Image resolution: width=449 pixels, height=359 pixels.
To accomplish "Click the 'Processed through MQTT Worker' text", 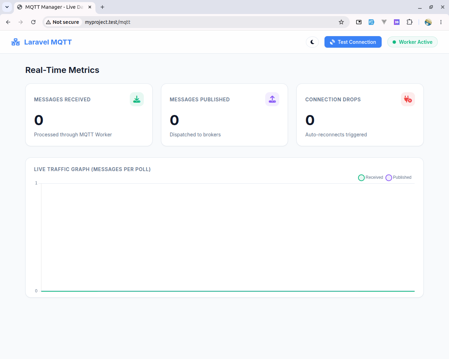I will click(73, 135).
